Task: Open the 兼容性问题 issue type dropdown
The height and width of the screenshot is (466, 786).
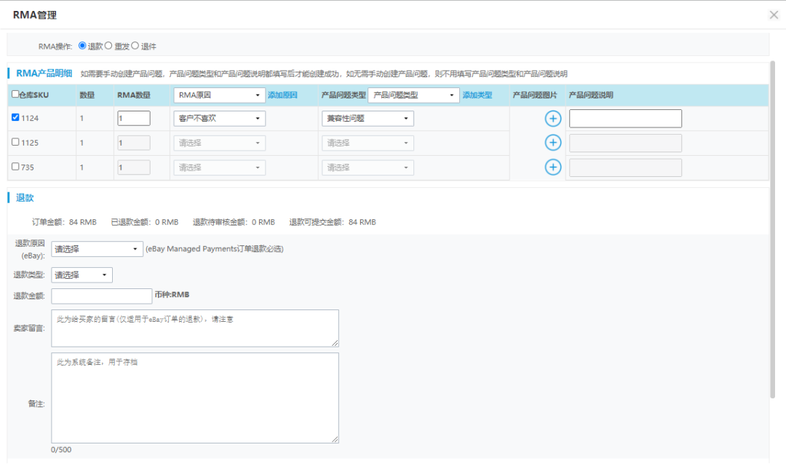Action: (368, 119)
